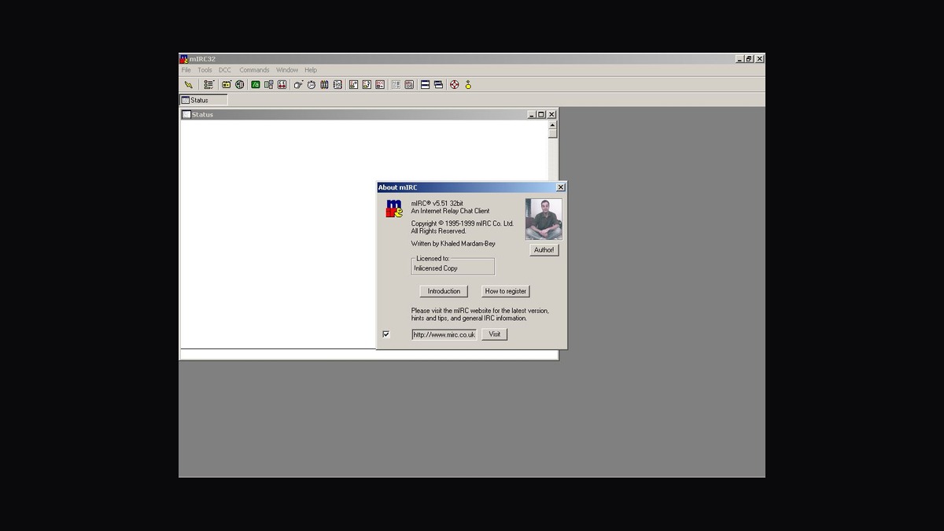Screen dimensions: 944x531
Task: Click the 'Inlicensed Copy' license text
Action: point(436,268)
